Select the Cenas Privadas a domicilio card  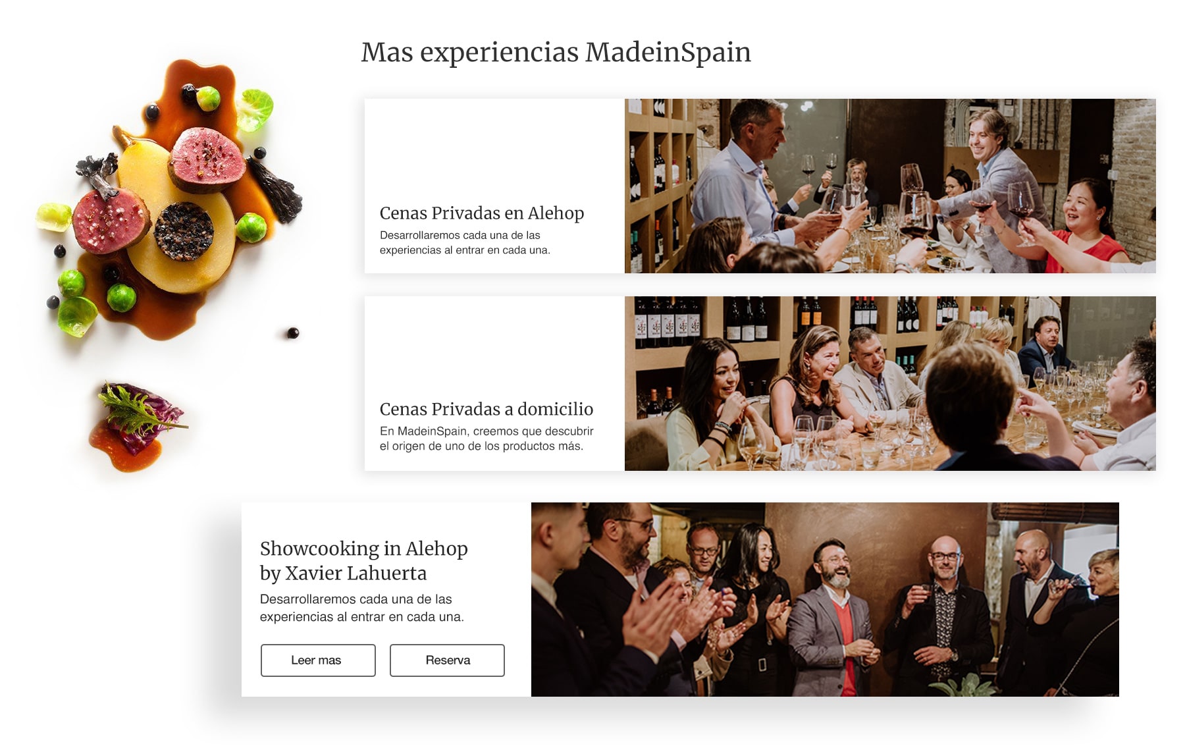pos(760,383)
